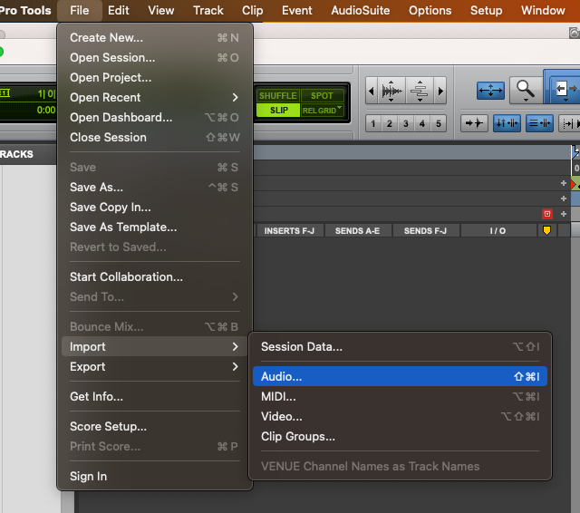
Task: Select Save As Template... entry
Action: coord(155,227)
